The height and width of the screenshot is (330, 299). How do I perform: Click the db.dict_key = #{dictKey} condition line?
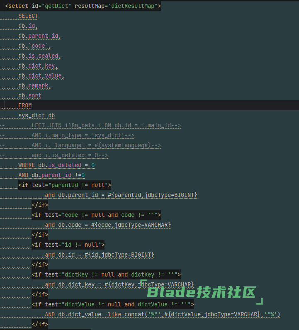click(119, 284)
